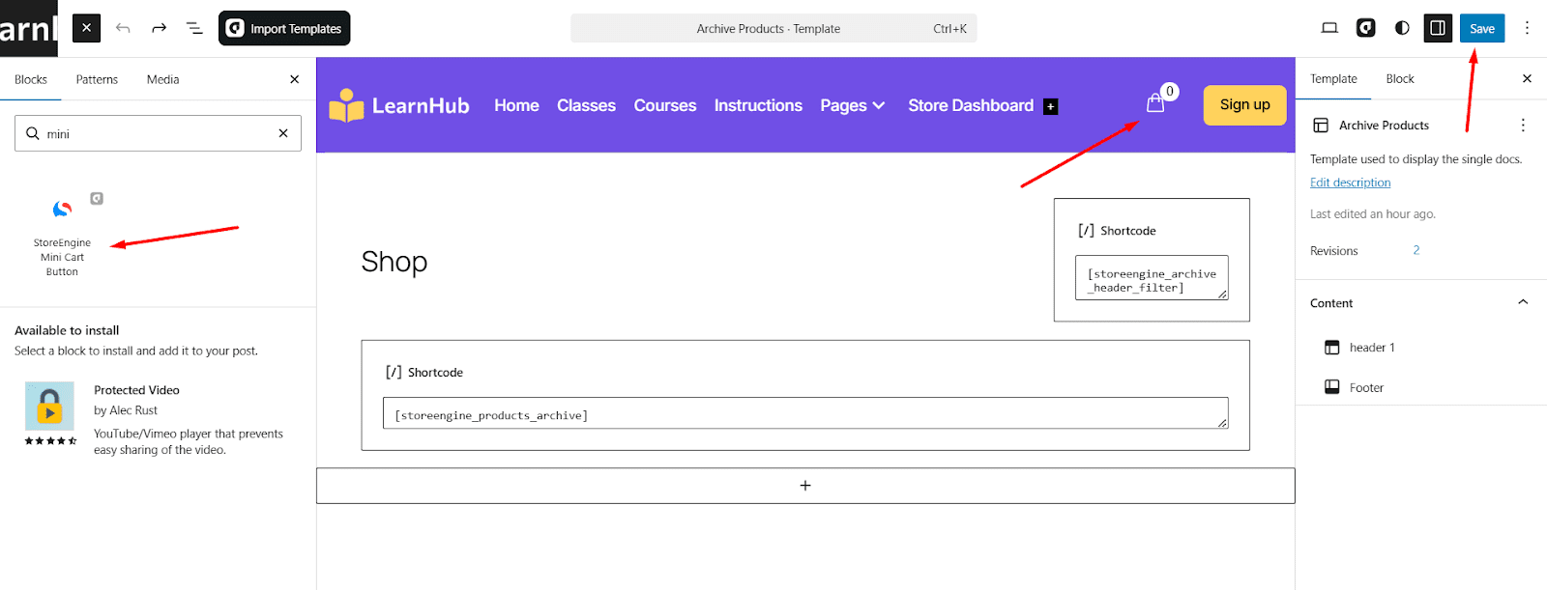This screenshot has width=1547, height=590.
Task: Close the block inserter with the X toggle
Action: pyautogui.click(x=86, y=28)
